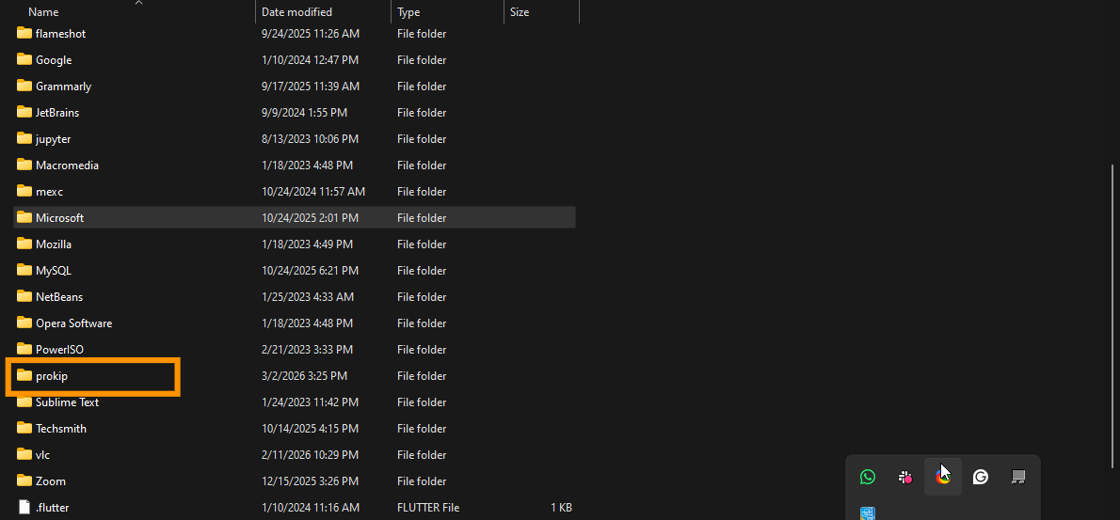Click the MySQL folder icon
The height and width of the screenshot is (520, 1120).
(25, 271)
